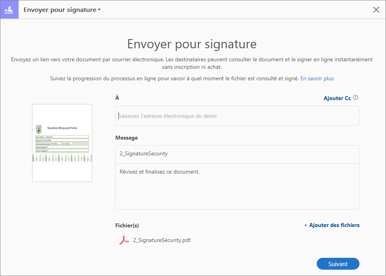Click Ajouter Cc to add copy recipients

[337, 98]
